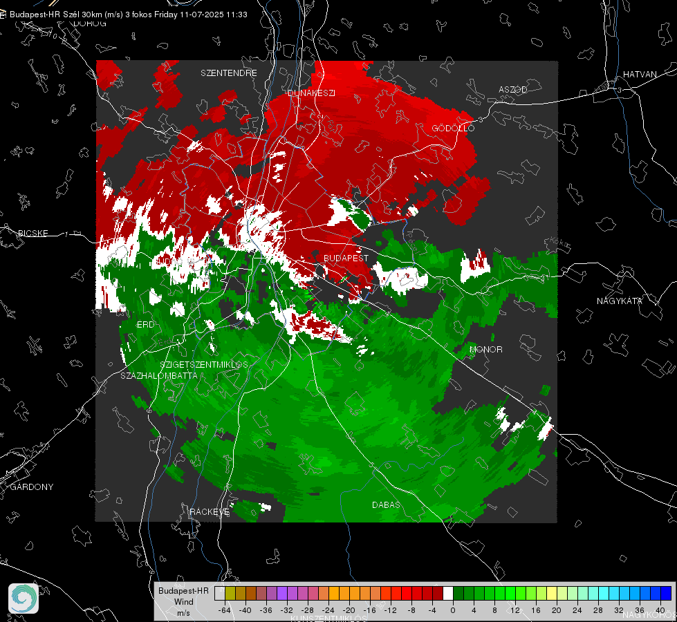Select the RÁCKEVE town label
The height and width of the screenshot is (622, 677).
(210, 512)
